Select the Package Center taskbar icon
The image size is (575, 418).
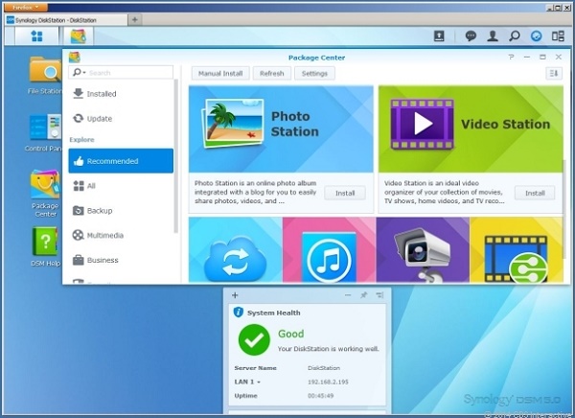pos(79,36)
